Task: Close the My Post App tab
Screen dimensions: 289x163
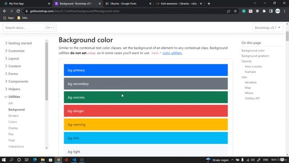Action: [49, 4]
